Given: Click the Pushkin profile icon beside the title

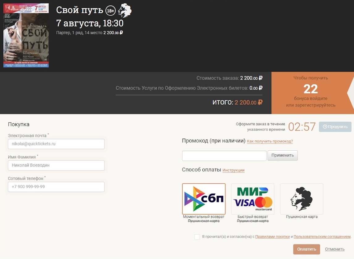Looking at the screenshot, I should (x=125, y=10).
